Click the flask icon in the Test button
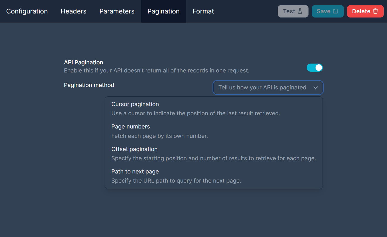The width and height of the screenshot is (387, 237). tap(300, 11)
